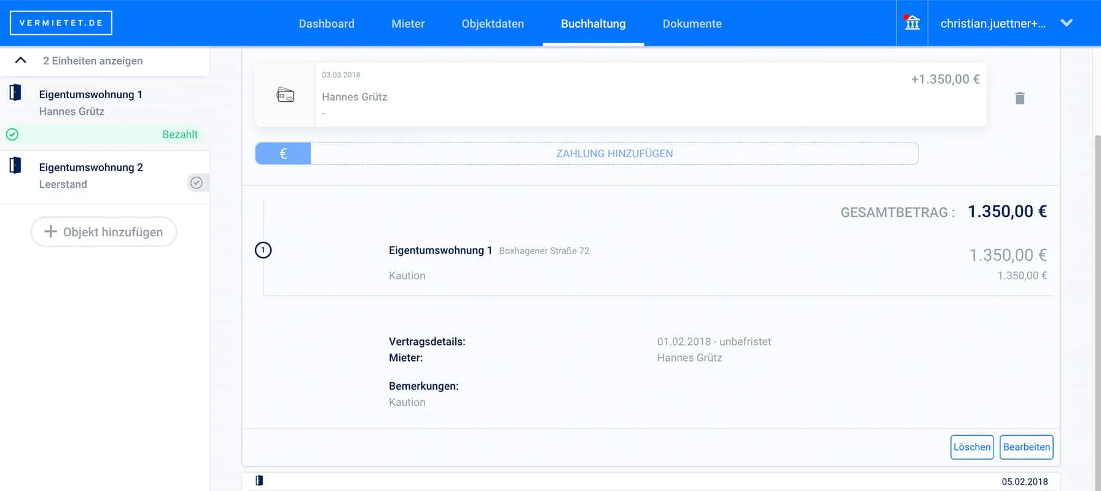The image size is (1101, 491).
Task: Open the Dokumente tab
Action: click(692, 23)
